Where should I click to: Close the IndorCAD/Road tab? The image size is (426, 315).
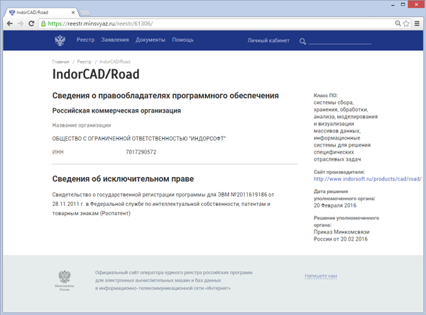[73, 13]
